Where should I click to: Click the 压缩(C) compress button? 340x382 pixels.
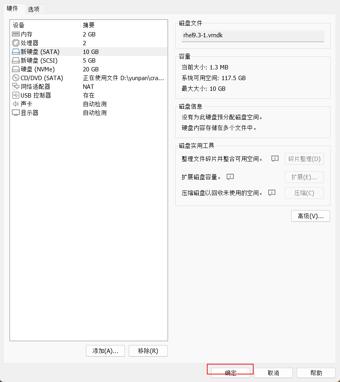click(304, 193)
